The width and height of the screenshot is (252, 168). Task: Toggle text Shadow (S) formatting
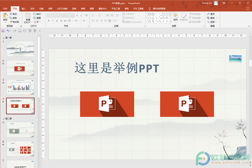tap(61, 20)
